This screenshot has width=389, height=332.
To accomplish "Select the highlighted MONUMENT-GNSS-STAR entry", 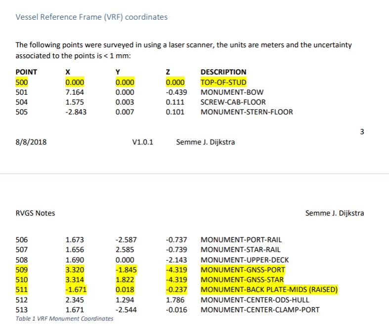I will pyautogui.click(x=242, y=280).
